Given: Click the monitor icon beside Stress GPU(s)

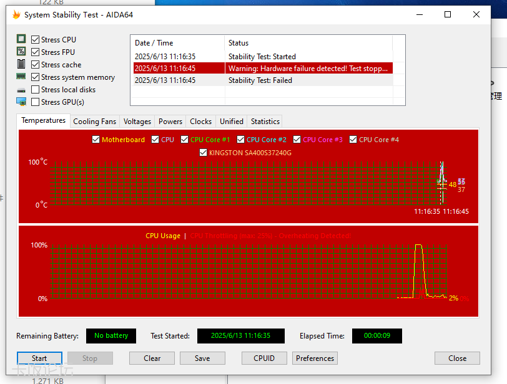Looking at the screenshot, I should (21, 102).
